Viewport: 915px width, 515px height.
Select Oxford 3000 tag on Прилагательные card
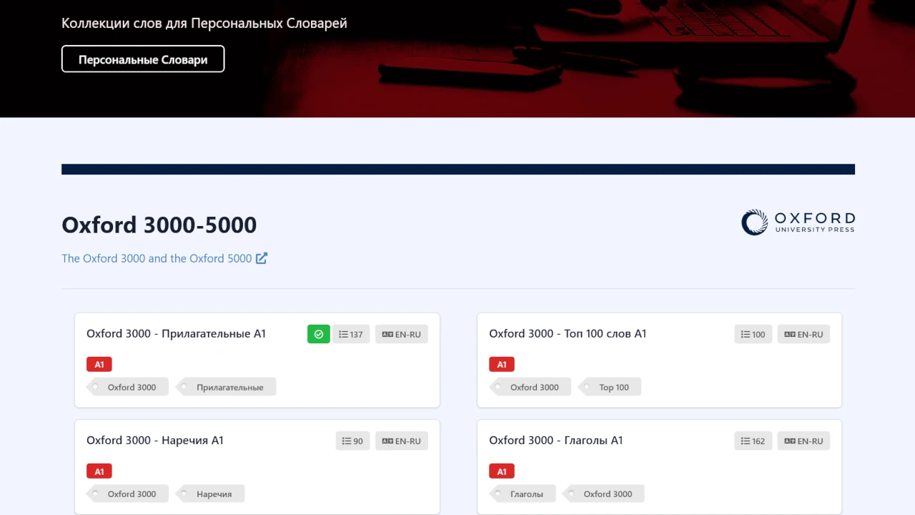(x=127, y=387)
